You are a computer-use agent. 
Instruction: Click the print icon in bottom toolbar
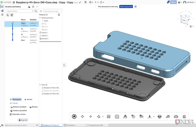click(x=160, y=117)
